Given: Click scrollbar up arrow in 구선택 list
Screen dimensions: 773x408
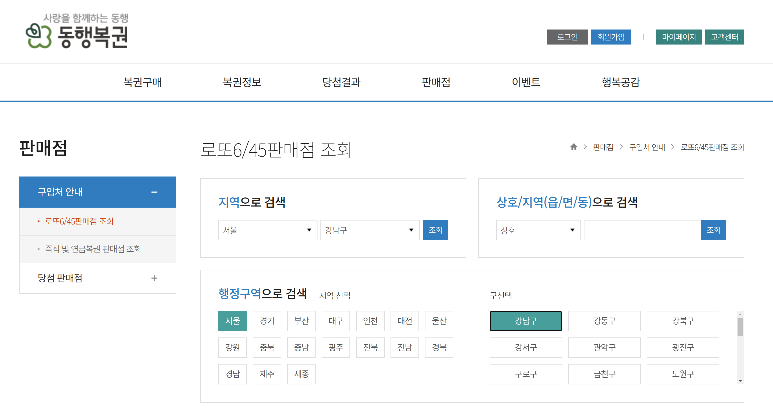Looking at the screenshot, I should coord(740,314).
